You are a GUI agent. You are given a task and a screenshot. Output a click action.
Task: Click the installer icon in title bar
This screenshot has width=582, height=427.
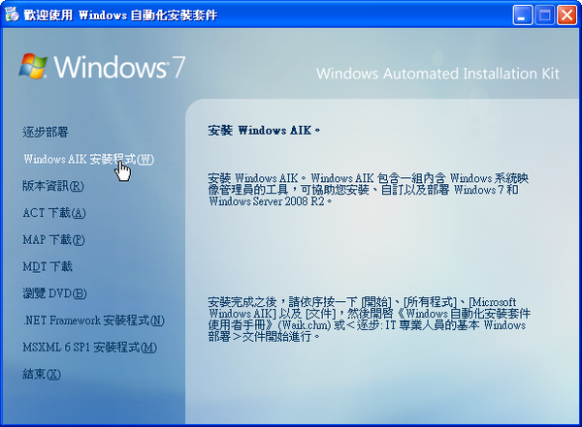pos(12,15)
